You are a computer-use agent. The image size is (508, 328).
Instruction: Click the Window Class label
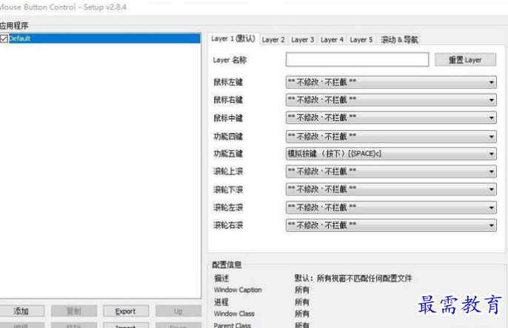point(234,314)
